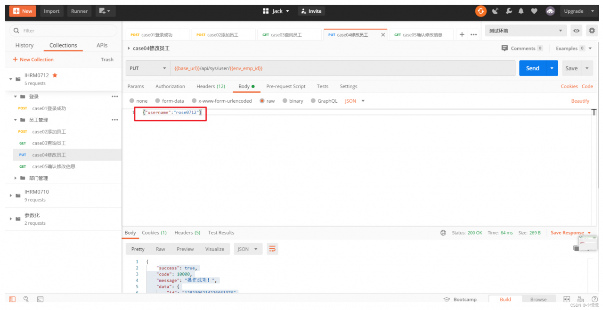Viewport: 603px width, 310px height.
Task: Open the more options for 登录 folder
Action: click(114, 97)
